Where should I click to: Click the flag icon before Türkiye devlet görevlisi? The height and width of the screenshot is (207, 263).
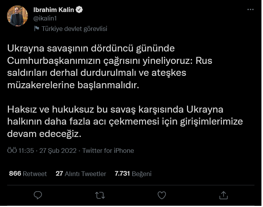tap(37, 28)
